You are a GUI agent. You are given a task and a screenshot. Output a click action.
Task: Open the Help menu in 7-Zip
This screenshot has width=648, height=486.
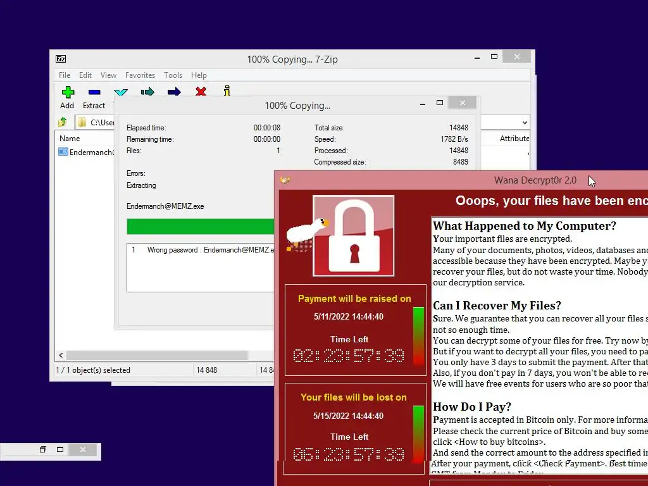(x=199, y=75)
